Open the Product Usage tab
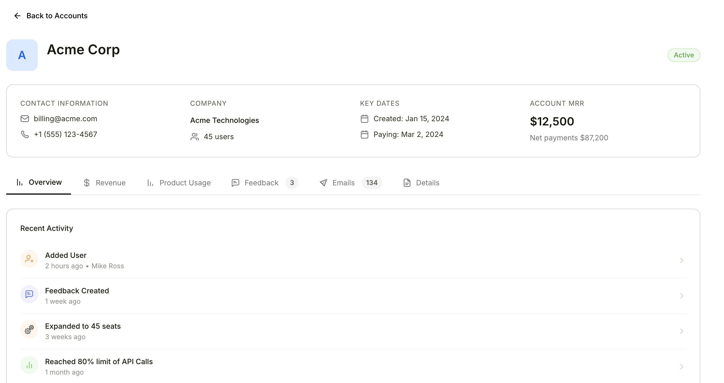The width and height of the screenshot is (724, 383). 179,183
